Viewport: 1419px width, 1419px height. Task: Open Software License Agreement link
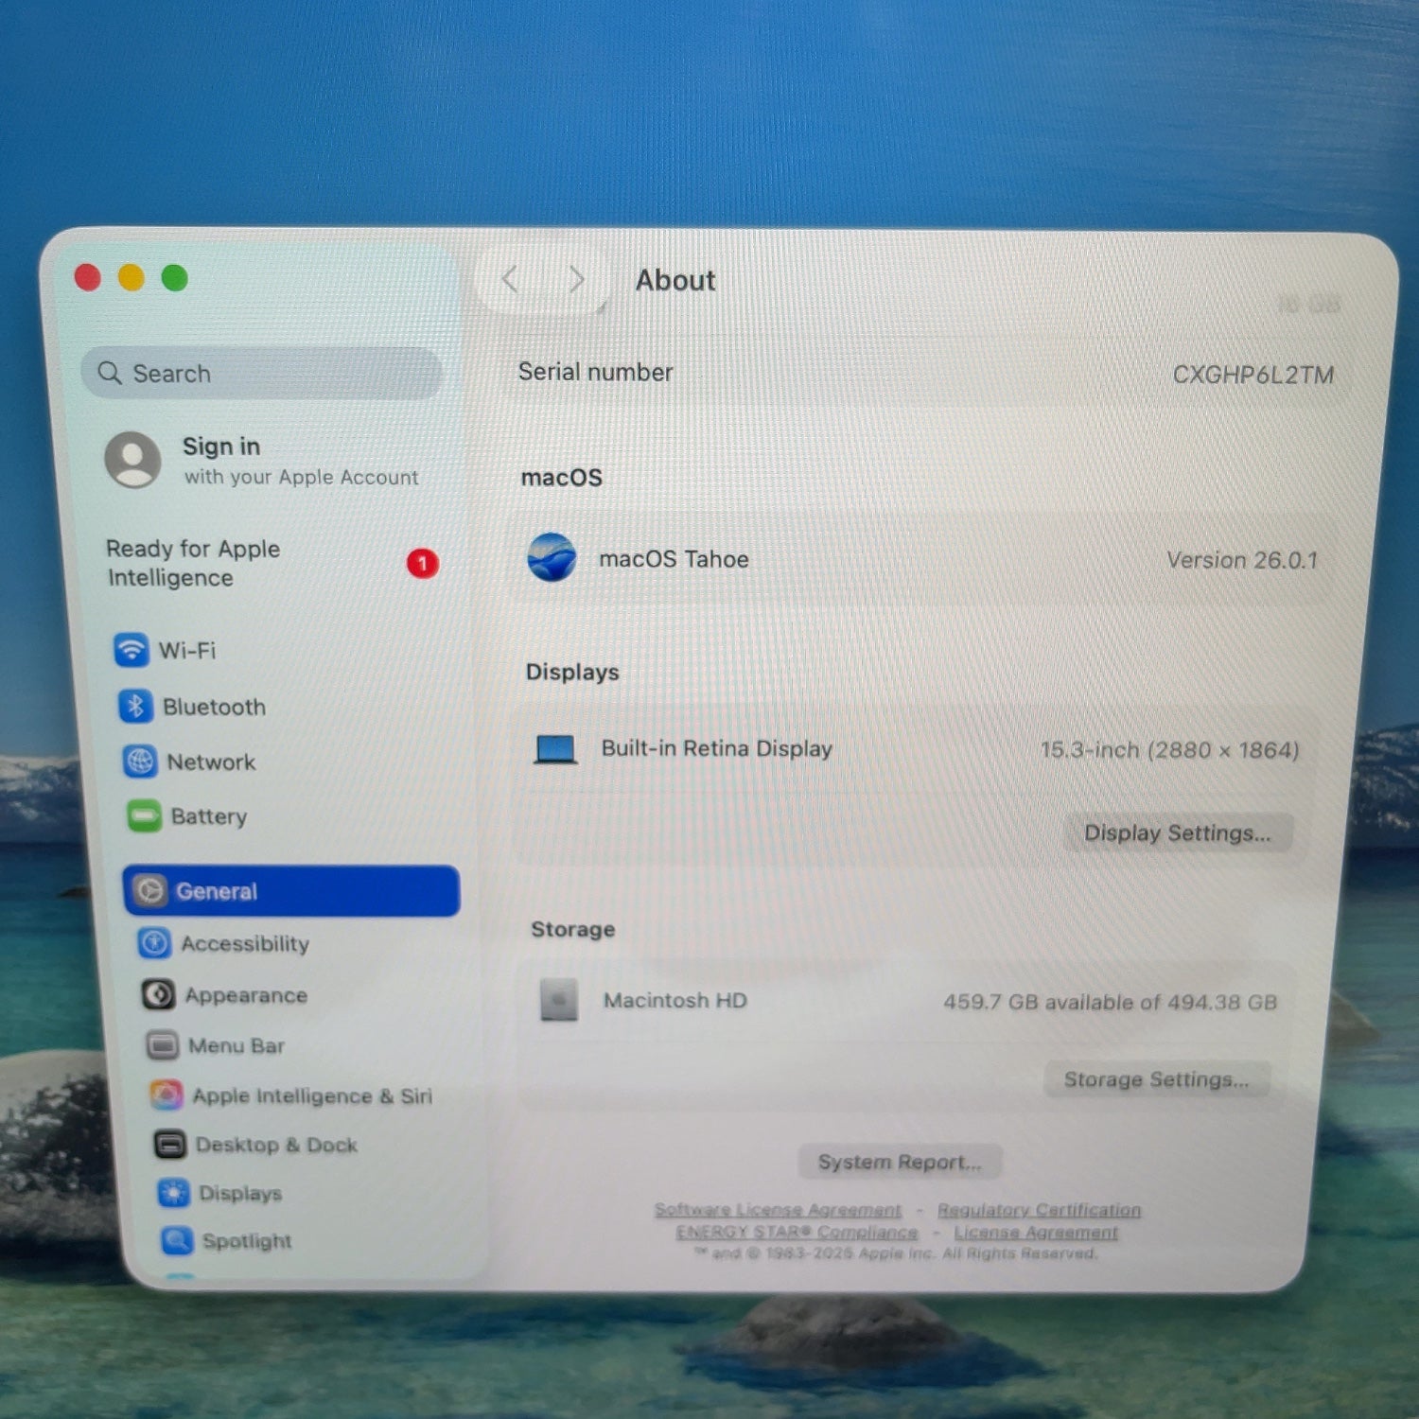coord(778,1210)
